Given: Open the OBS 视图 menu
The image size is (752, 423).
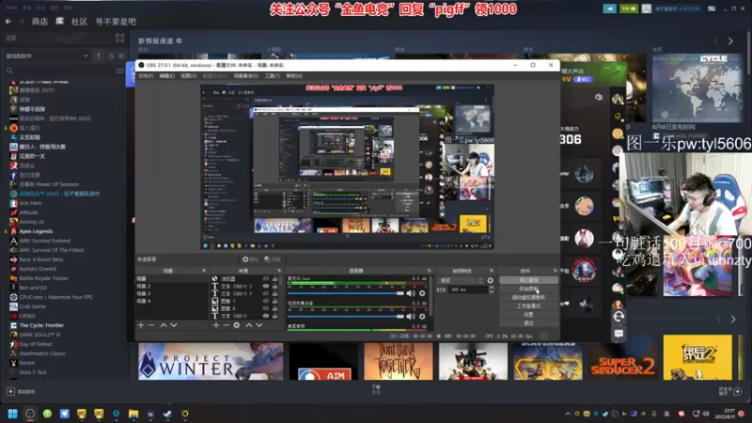Looking at the screenshot, I should click(x=189, y=76).
